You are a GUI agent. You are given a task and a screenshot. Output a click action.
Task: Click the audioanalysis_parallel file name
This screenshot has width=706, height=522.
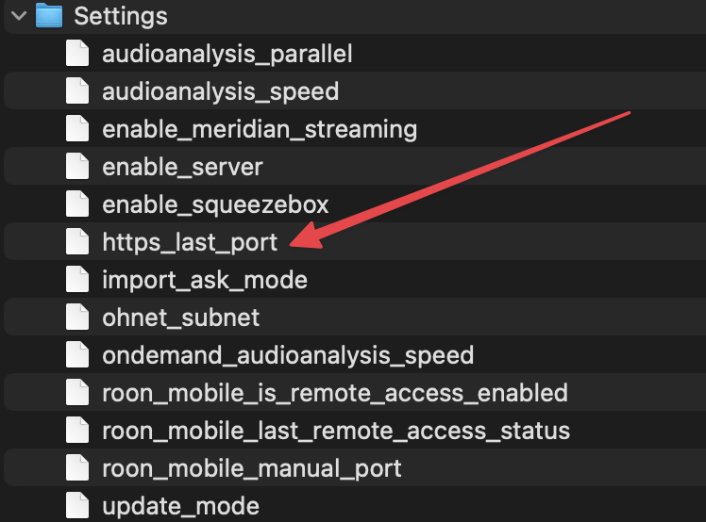click(227, 54)
